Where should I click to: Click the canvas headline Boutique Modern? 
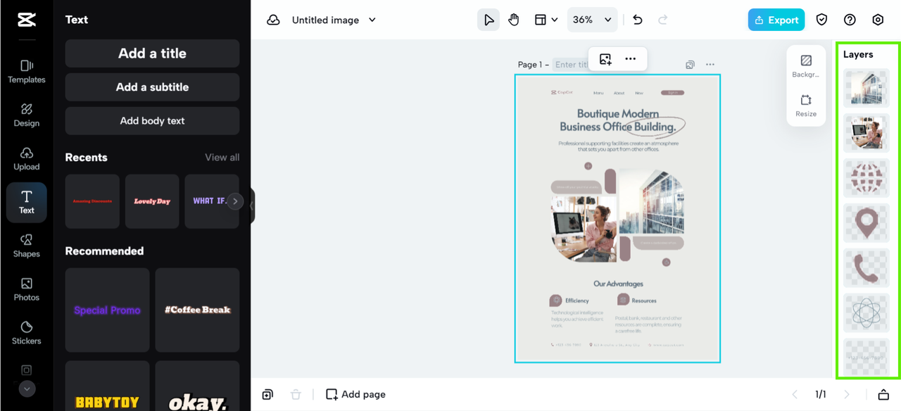pos(618,113)
